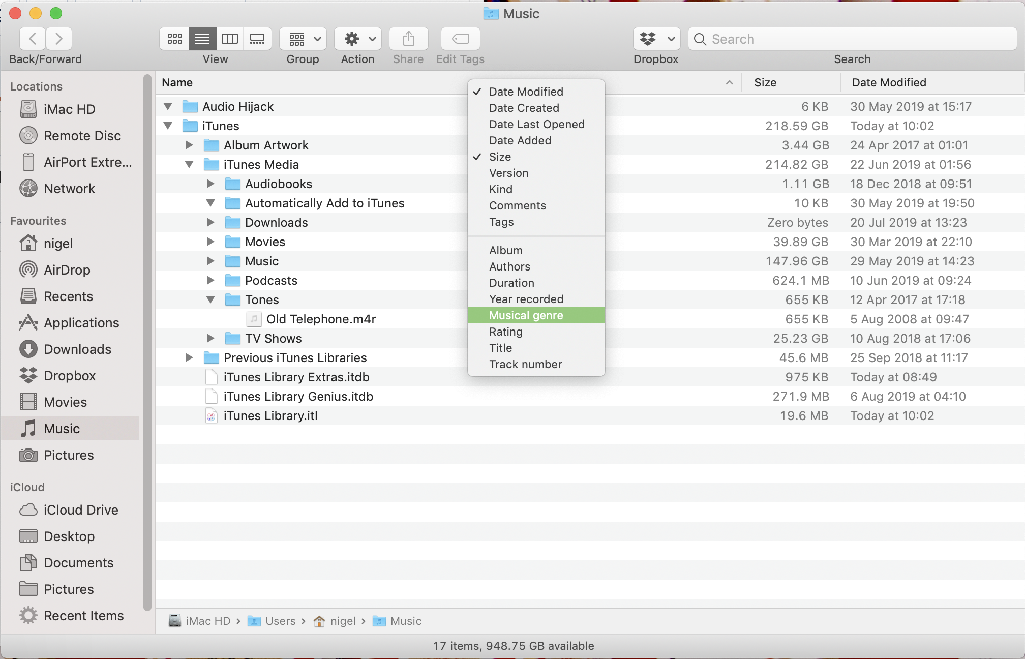Expand the Audiobooks folder
The image size is (1025, 659).
(210, 184)
